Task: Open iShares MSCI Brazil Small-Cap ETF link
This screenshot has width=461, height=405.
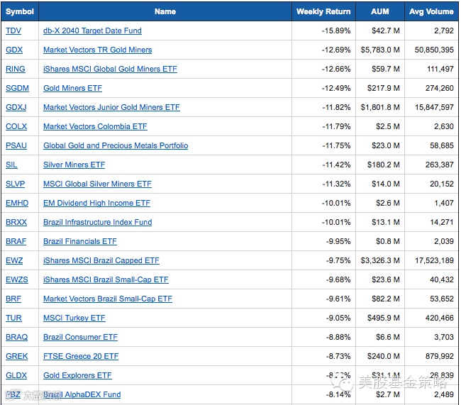Action: (x=106, y=279)
